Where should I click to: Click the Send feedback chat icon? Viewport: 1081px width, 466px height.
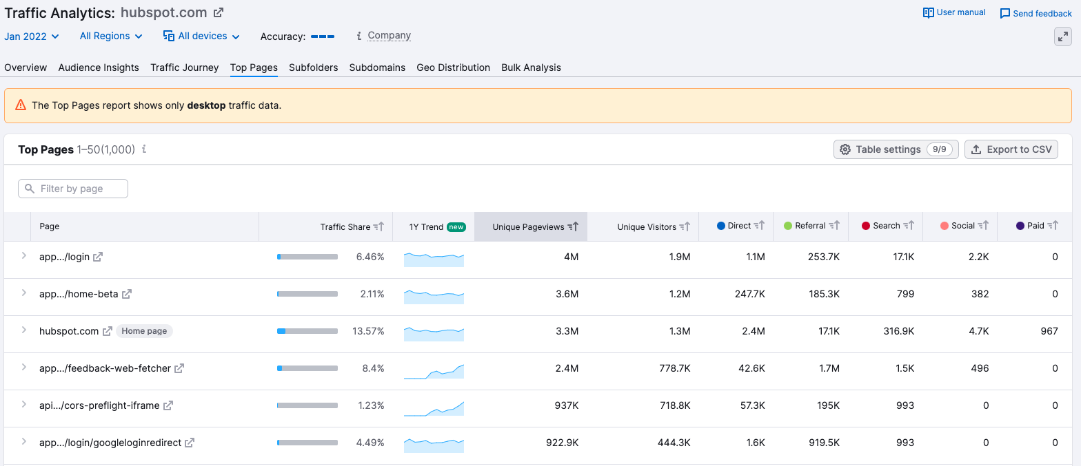point(1005,14)
